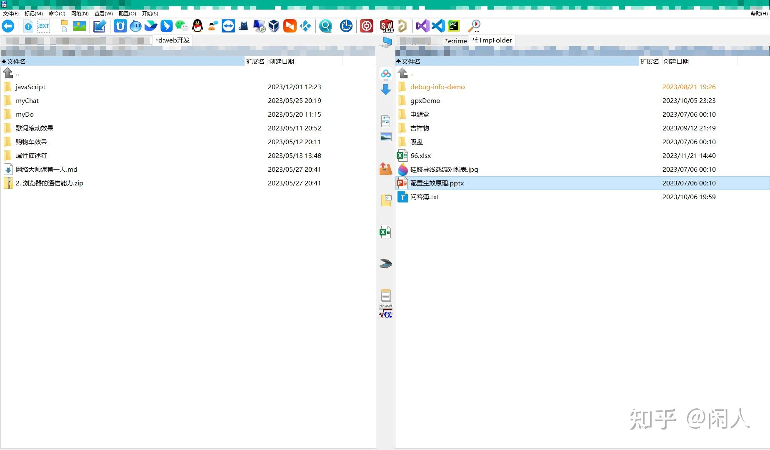Screen dimensions: 770x450
Task: Select the debug-info-demo folder
Action: [582, 87]
